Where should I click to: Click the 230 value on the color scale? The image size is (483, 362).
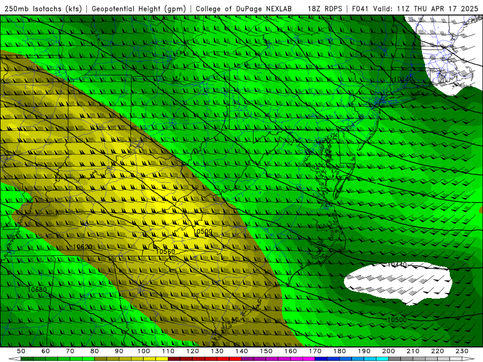(462, 351)
